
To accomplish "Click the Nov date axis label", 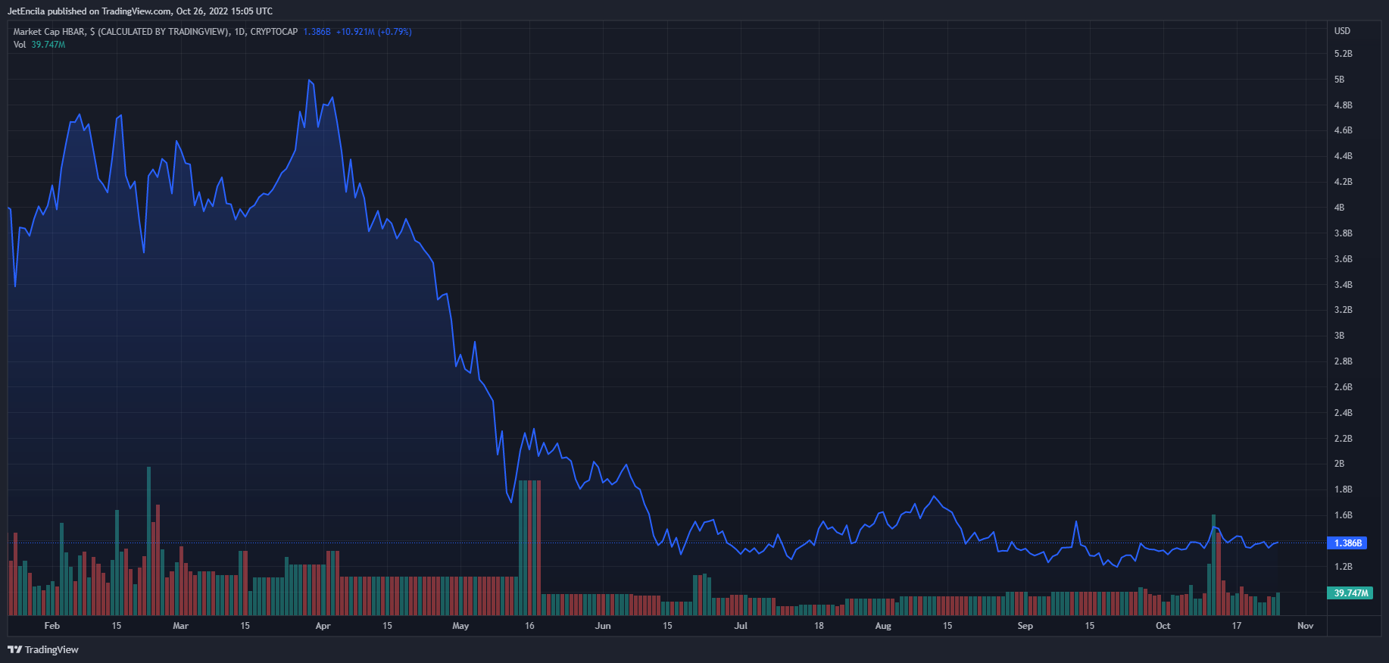I will click(1305, 626).
